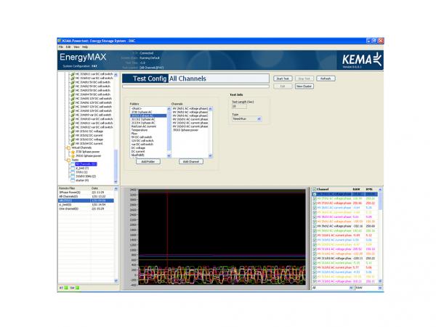
Task: Click the icon beside starter (4) test
Action: (x=73, y=180)
